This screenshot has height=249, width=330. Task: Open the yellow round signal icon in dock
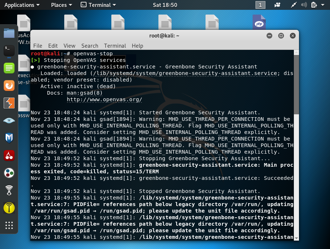pyautogui.click(x=9, y=208)
